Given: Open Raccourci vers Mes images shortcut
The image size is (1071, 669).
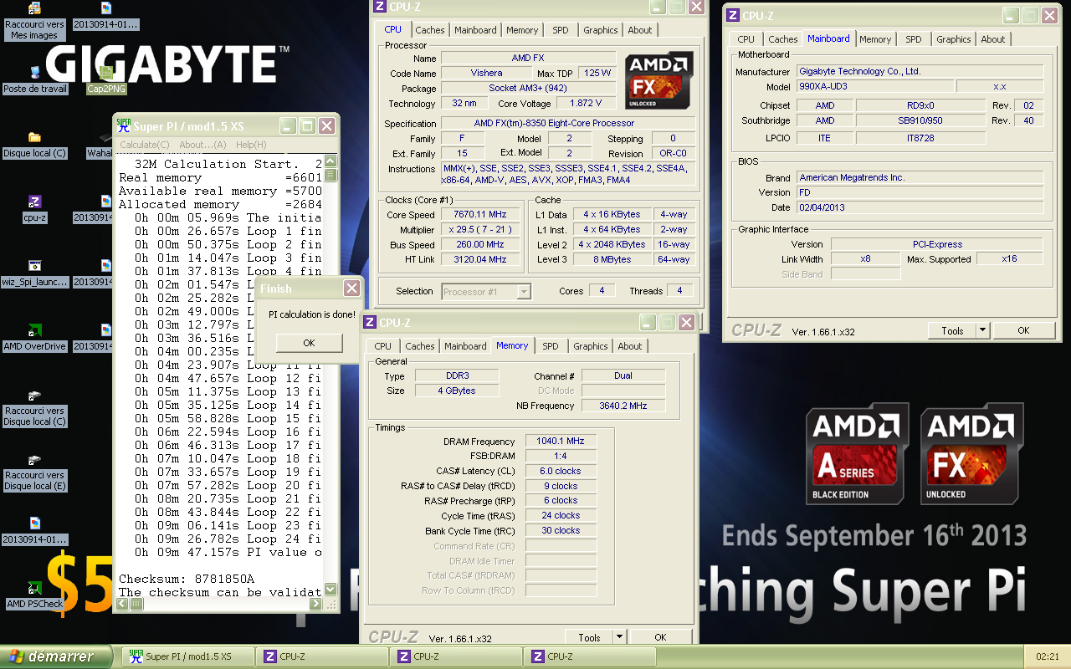Looking at the screenshot, I should coord(34,22).
